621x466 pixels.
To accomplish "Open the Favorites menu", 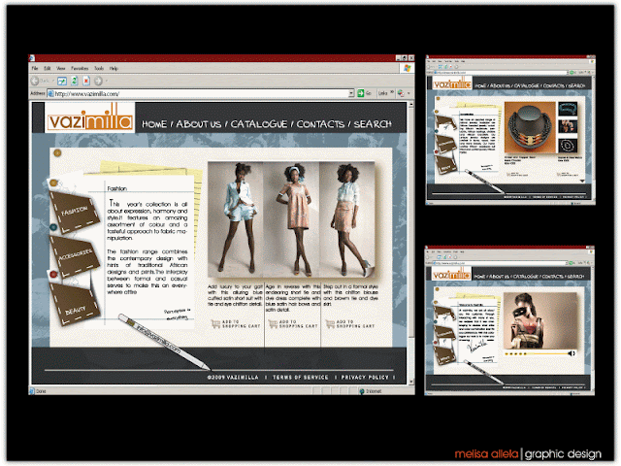I will [80, 68].
